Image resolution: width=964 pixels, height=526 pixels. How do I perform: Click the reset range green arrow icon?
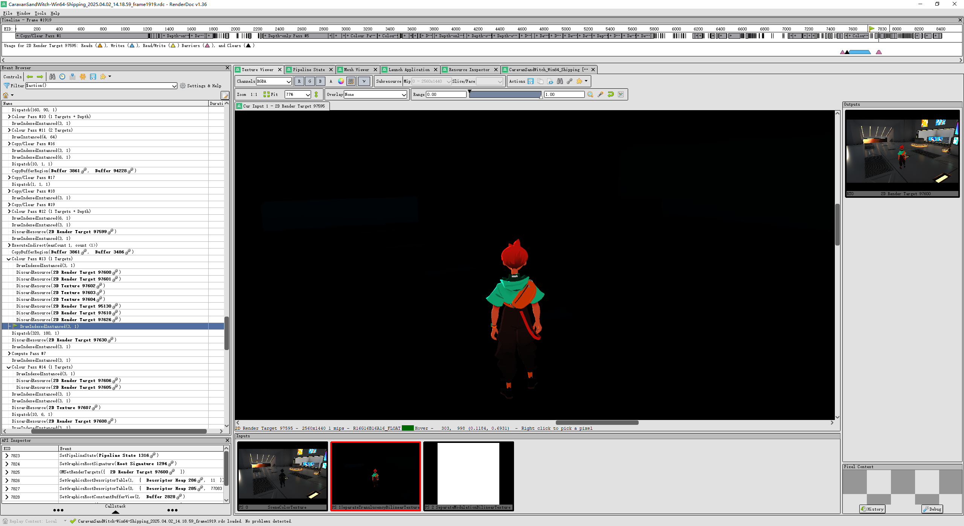click(x=610, y=94)
